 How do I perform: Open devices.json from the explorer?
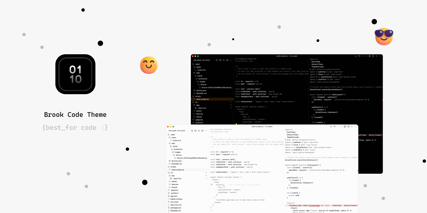coord(177,161)
